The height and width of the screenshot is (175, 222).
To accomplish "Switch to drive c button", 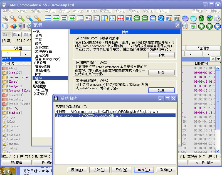I will point(6,35).
